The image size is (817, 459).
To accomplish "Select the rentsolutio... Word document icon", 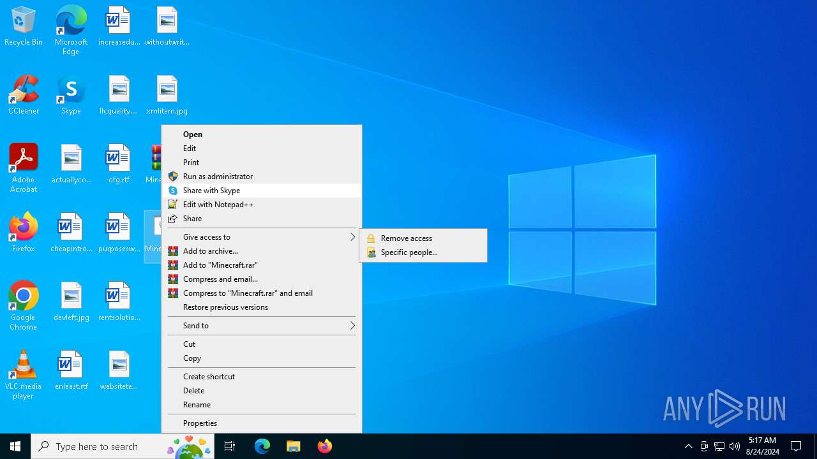I will [x=119, y=302].
